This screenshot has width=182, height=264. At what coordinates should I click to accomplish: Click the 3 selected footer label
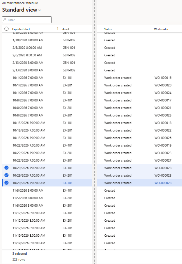click(19, 253)
